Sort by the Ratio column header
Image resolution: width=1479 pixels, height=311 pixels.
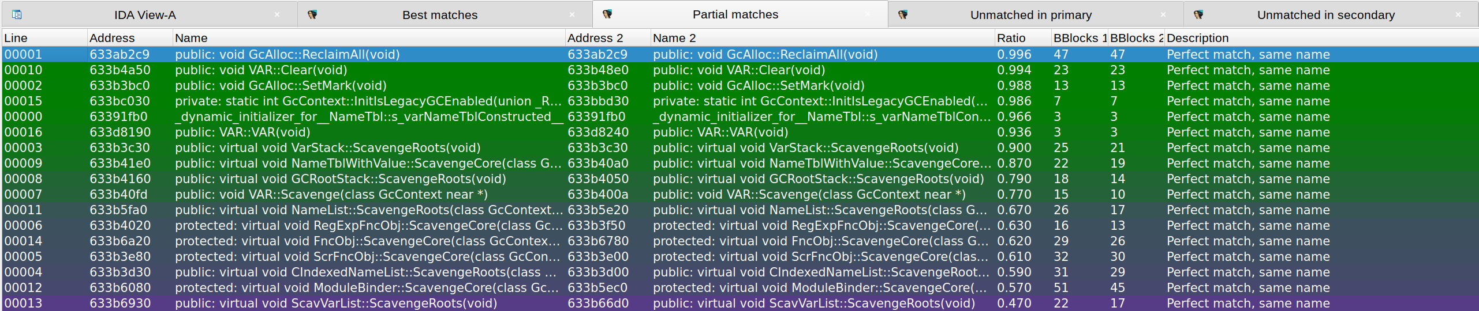[x=1011, y=38]
